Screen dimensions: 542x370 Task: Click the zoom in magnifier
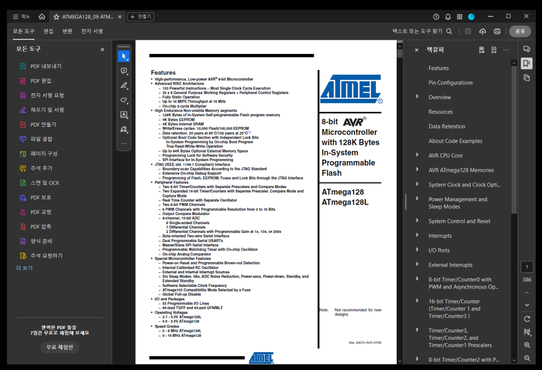[527, 345]
